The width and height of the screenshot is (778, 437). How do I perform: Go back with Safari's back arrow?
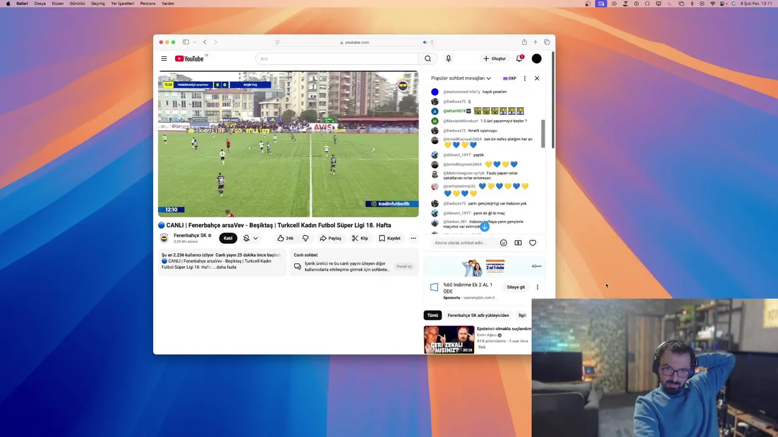(205, 42)
